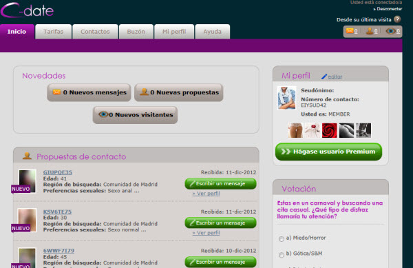Viewport: 413px width, 268px height.
Task: Click the pencil editar icon in Mi perfil
Action: tap(324, 76)
